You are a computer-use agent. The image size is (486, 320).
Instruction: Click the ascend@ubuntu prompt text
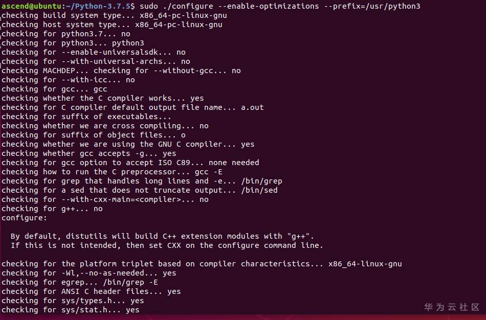click(x=31, y=6)
